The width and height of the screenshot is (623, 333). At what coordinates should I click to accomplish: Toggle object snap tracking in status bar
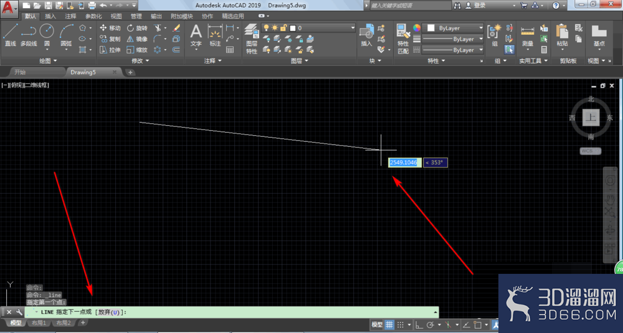[x=467, y=325]
